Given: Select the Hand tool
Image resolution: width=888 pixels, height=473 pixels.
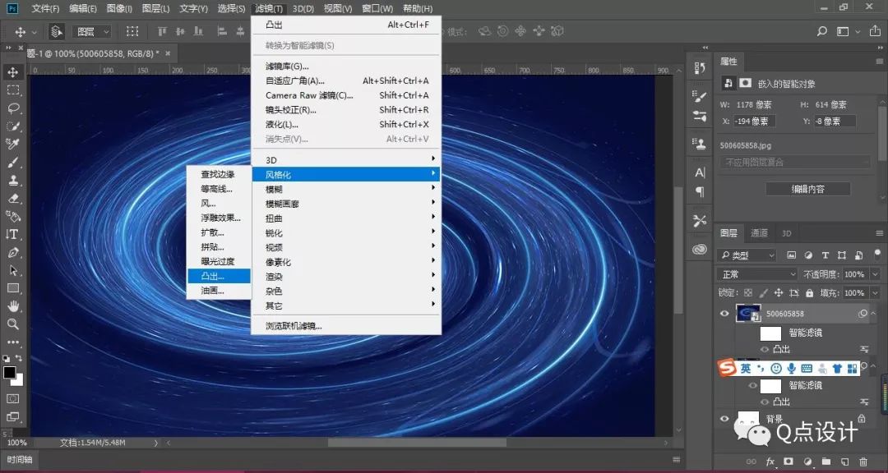Looking at the screenshot, I should pos(12,305).
